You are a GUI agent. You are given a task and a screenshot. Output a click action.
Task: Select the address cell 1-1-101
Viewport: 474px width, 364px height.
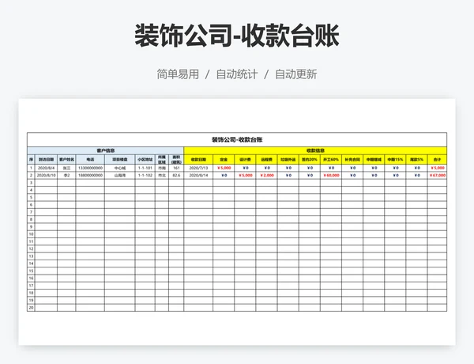tap(145, 168)
